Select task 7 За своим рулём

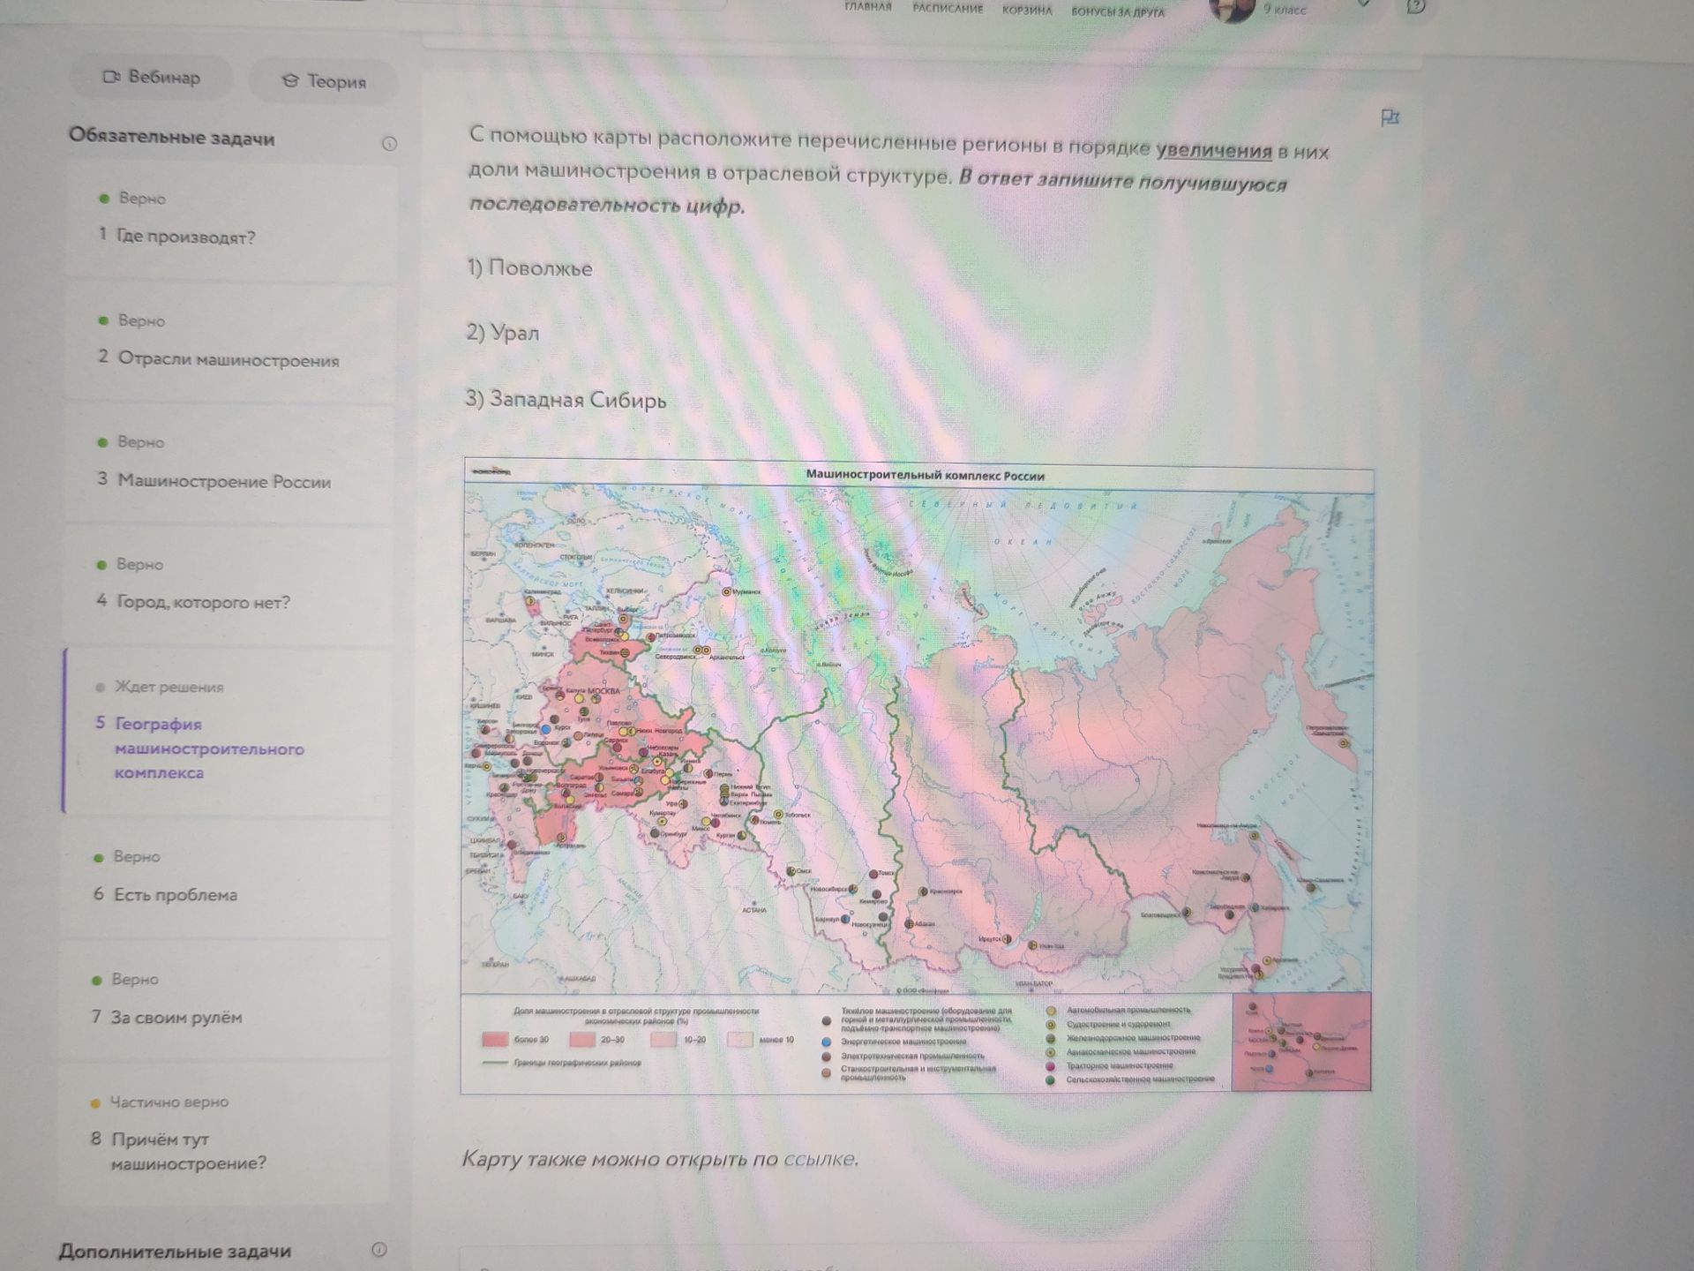224,1001
